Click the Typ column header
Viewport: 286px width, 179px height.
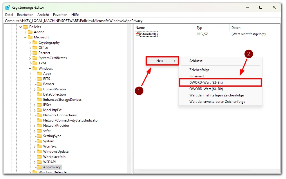[x=212, y=28]
